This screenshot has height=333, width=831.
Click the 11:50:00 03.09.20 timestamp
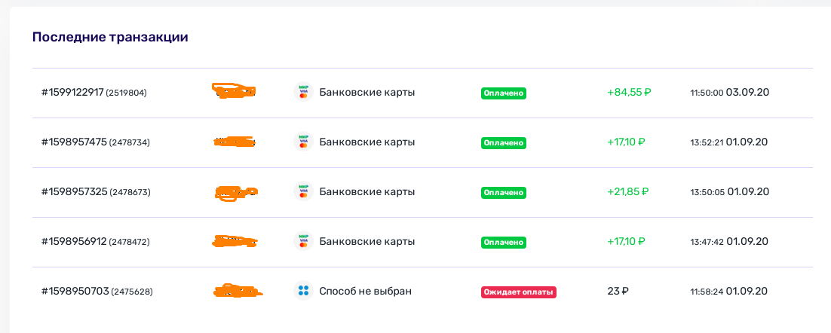(x=729, y=93)
